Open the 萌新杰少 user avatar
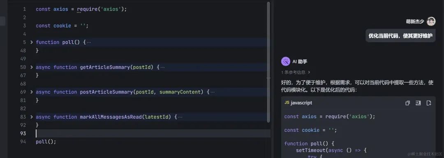Image resolution: width=444 pixels, height=158 pixels. [x=431, y=21]
